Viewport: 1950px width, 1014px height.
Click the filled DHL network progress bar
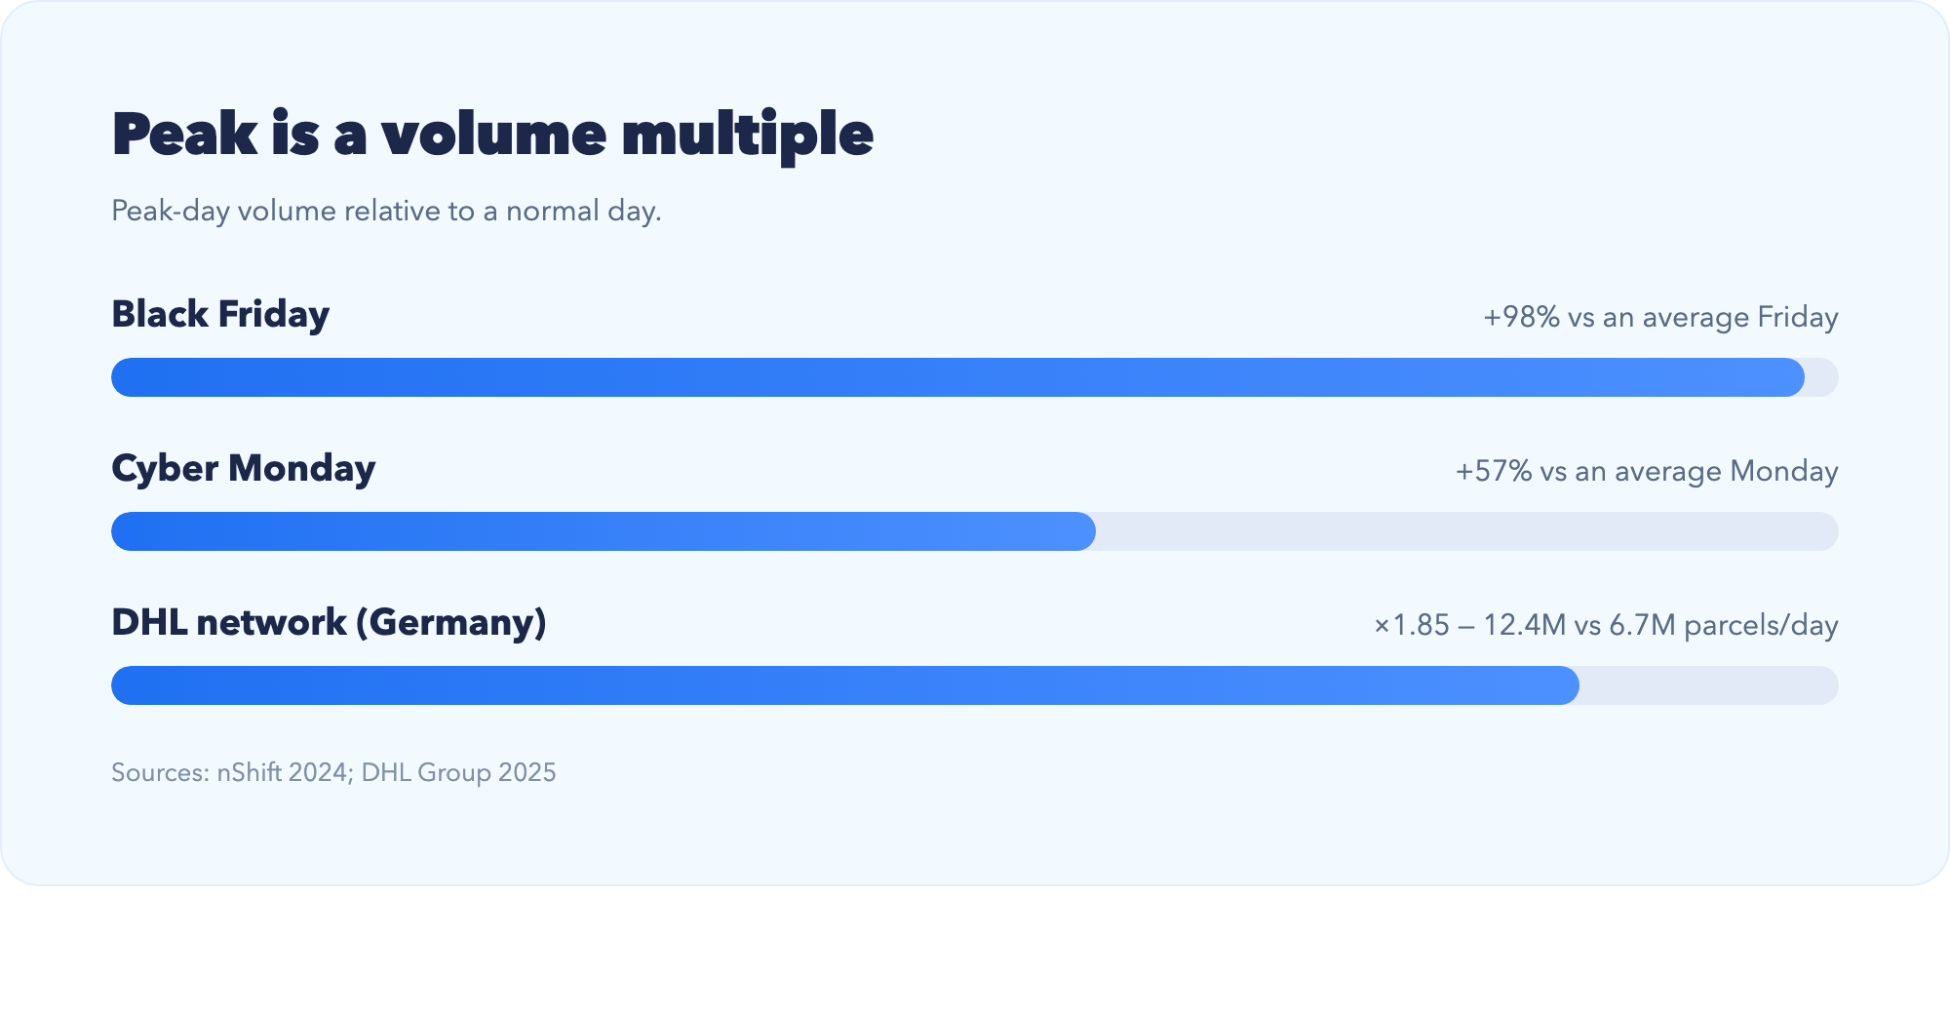pyautogui.click(x=845, y=685)
